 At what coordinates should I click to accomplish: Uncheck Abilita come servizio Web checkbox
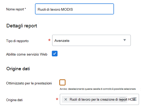(x=55, y=53)
